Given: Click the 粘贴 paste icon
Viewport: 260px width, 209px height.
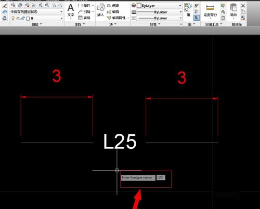Looking at the screenshot, I should coord(233,10).
